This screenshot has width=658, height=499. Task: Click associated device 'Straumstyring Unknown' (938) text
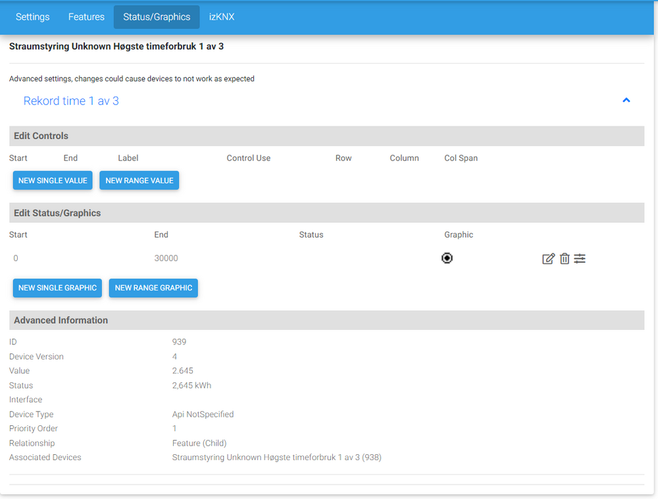tap(276, 458)
